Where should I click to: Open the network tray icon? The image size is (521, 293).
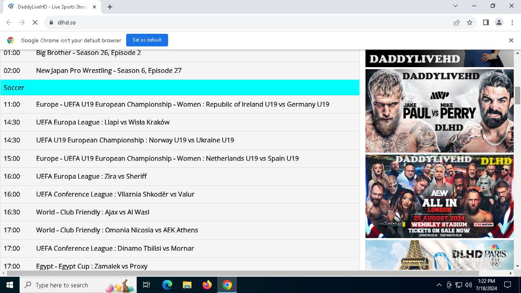pyautogui.click(x=459, y=285)
